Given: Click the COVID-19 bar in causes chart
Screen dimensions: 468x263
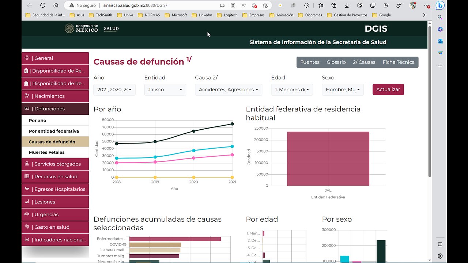Looking at the screenshot, I should (155, 245).
